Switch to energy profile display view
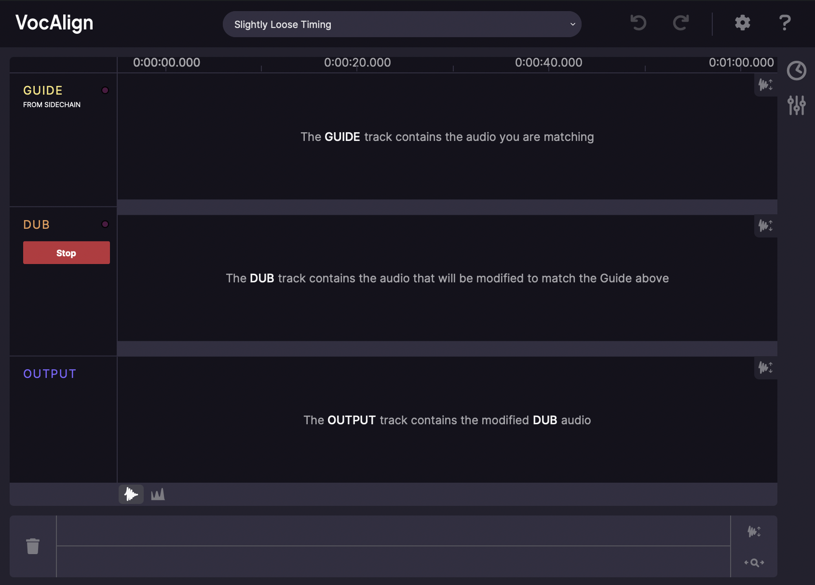815x585 pixels. (x=158, y=494)
